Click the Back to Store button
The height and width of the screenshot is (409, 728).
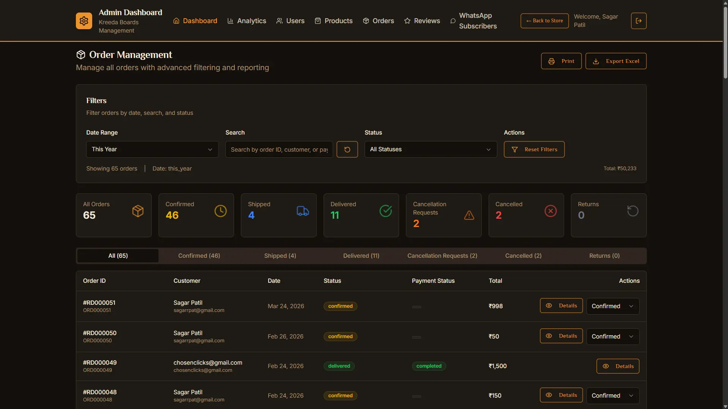click(x=544, y=21)
